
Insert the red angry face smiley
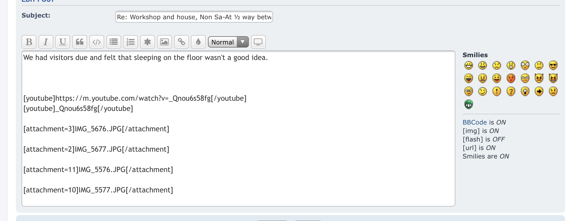tap(511, 78)
